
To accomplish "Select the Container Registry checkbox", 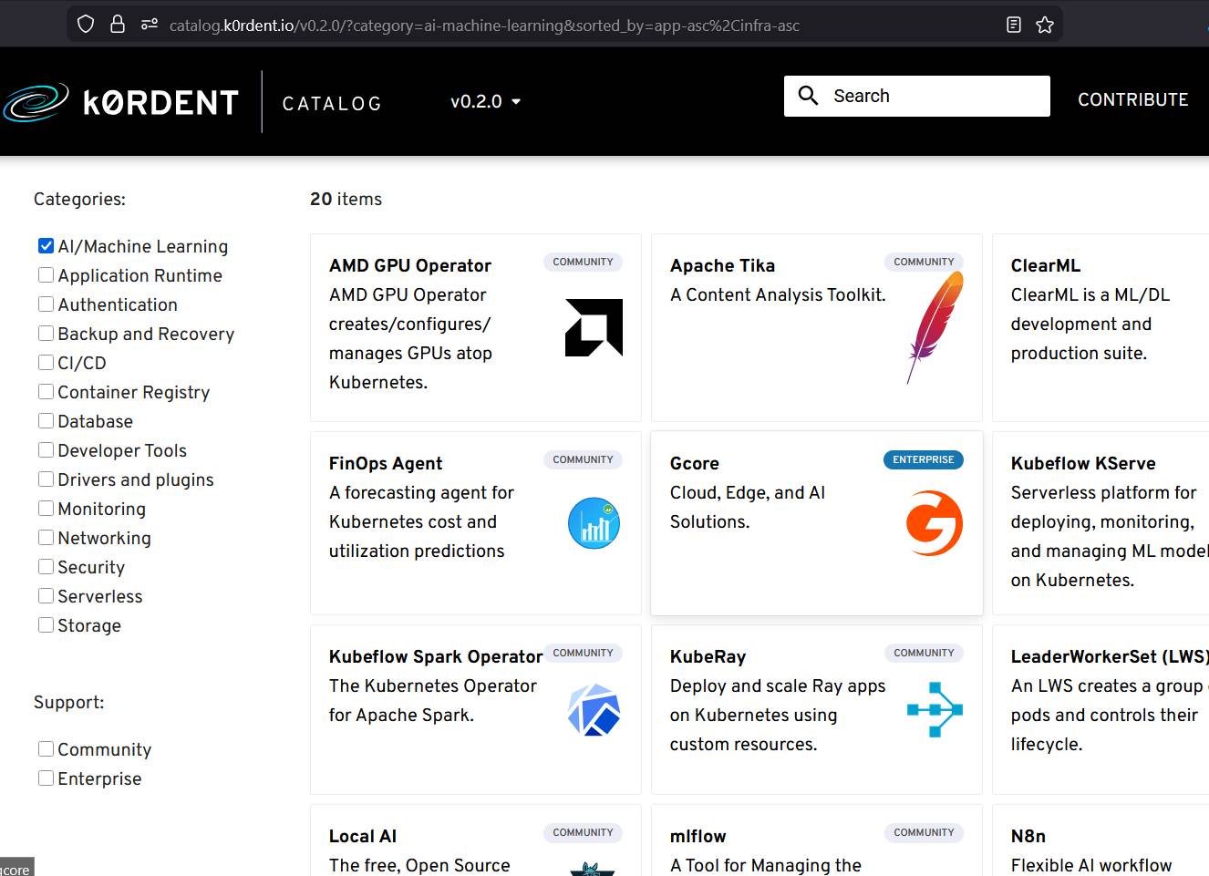I will 46,391.
